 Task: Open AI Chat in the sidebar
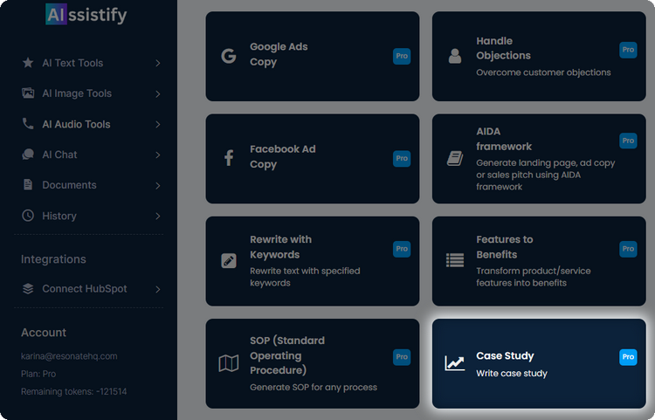click(59, 155)
